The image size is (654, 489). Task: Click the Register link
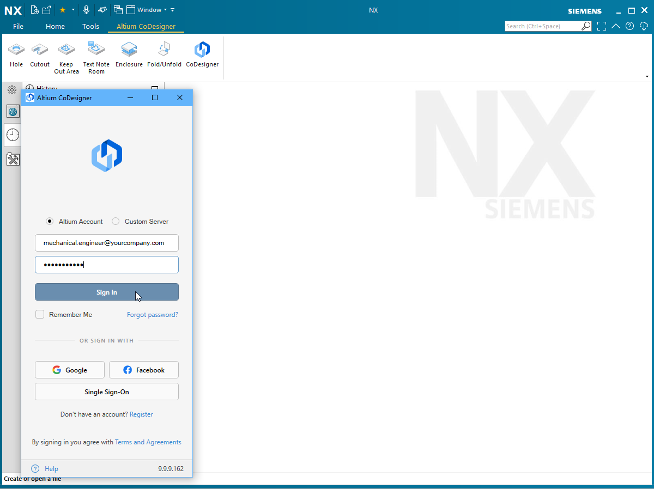click(141, 414)
